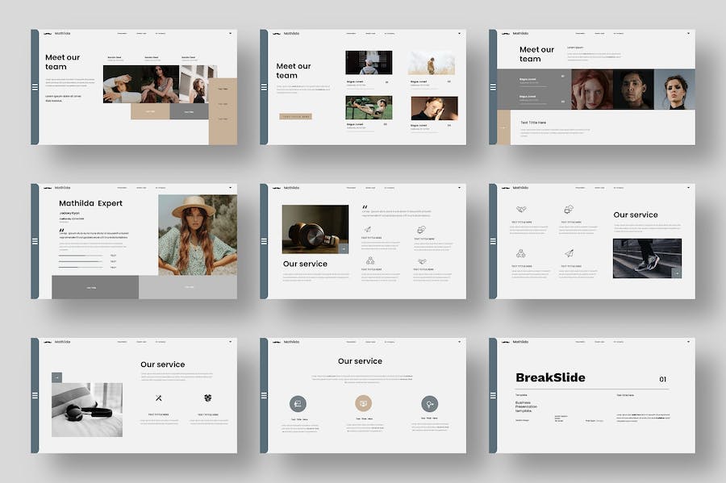
Task: Select the red-haired woman portrait
Action: point(591,89)
